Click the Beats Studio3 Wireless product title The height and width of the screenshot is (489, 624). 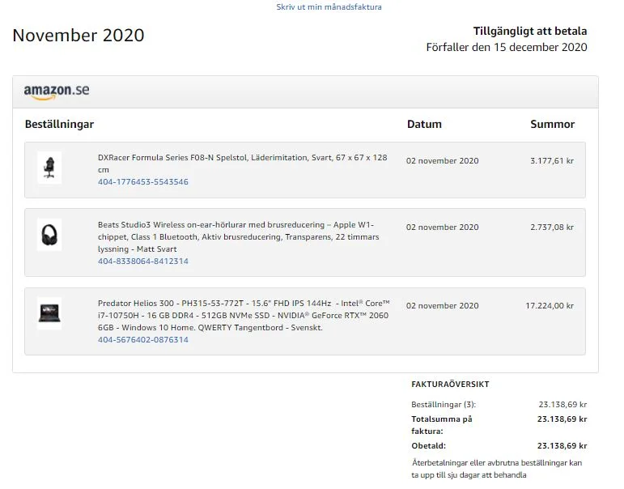coord(239,236)
